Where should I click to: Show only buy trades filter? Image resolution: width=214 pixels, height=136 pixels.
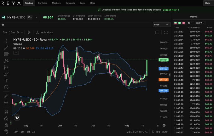pos(179,23)
